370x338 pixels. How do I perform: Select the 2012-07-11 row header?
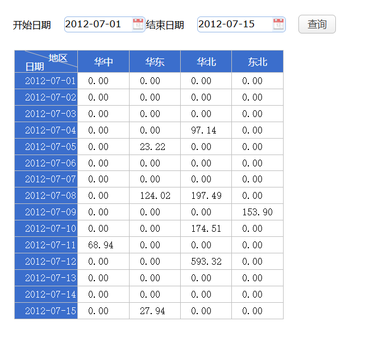[x=46, y=245]
